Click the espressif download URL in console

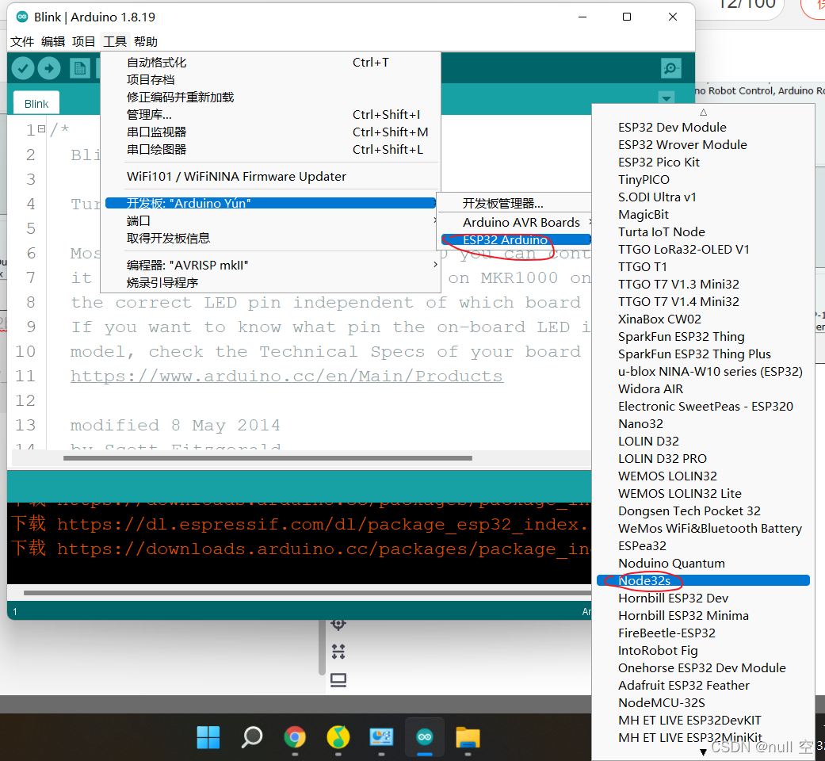pos(322,524)
